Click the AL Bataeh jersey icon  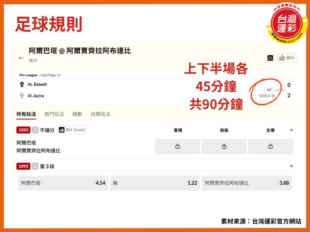click(22, 85)
